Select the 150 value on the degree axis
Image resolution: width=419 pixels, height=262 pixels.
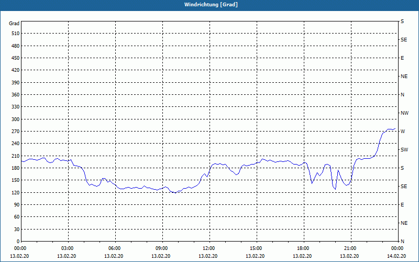coord(16,180)
